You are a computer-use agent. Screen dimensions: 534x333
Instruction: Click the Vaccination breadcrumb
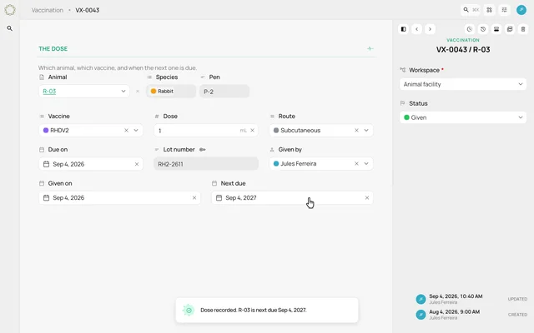coord(48,10)
